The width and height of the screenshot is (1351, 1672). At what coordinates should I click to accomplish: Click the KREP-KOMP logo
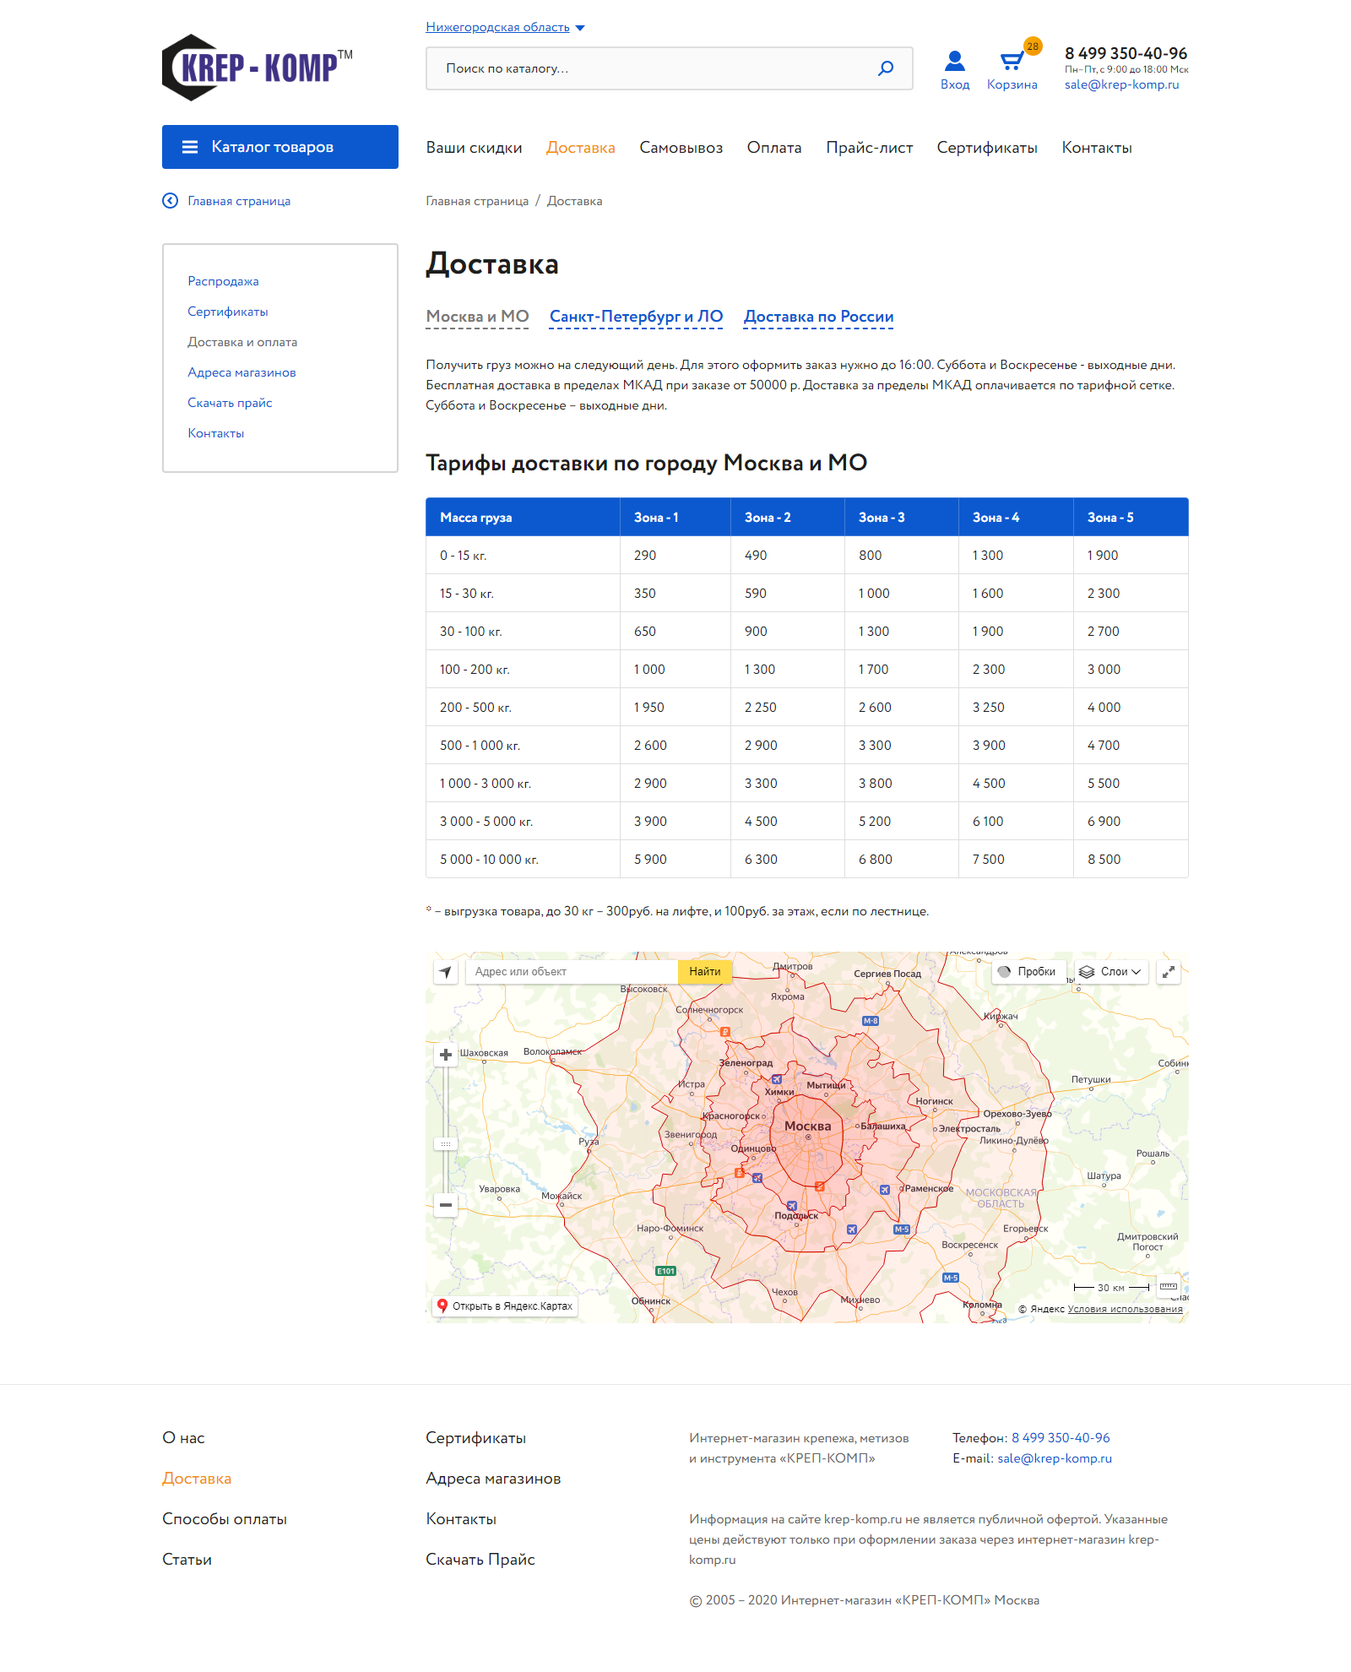pyautogui.click(x=258, y=68)
